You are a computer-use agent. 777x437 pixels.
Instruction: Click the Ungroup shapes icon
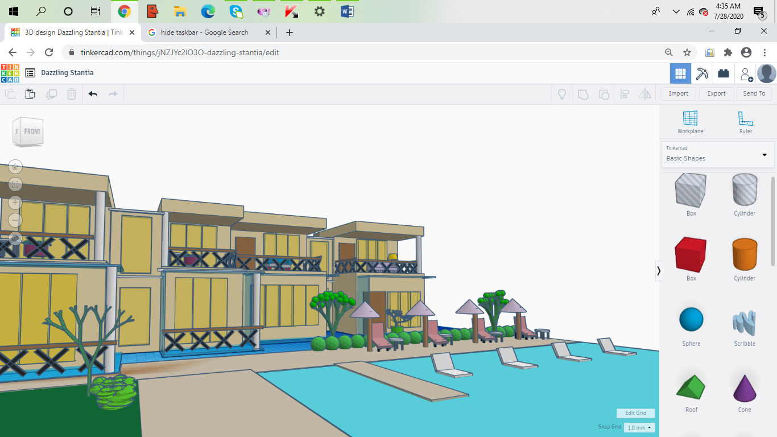click(x=604, y=94)
